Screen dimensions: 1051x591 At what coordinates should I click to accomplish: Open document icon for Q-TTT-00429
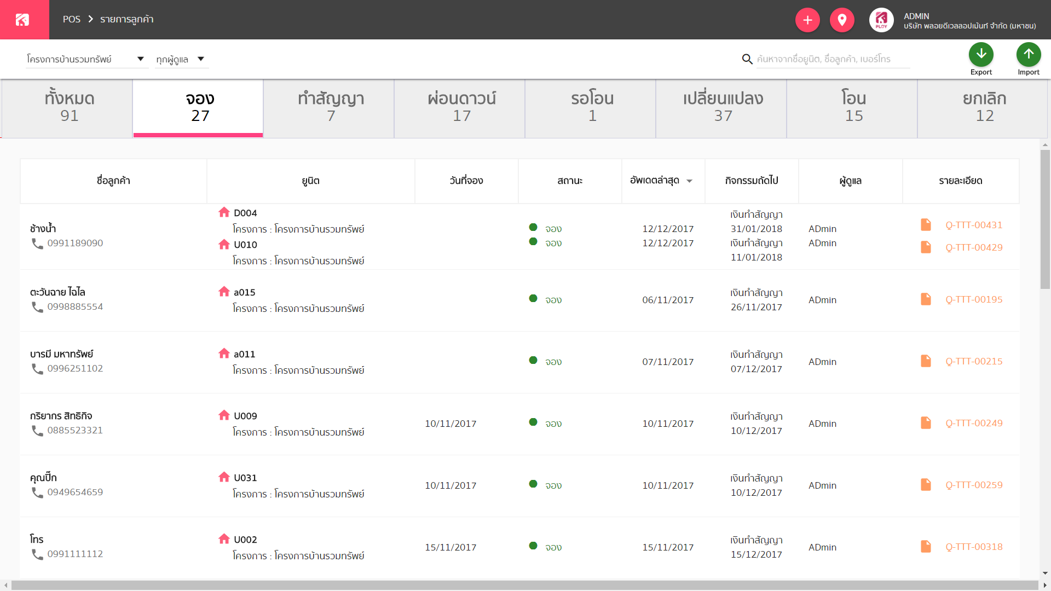[x=926, y=247]
